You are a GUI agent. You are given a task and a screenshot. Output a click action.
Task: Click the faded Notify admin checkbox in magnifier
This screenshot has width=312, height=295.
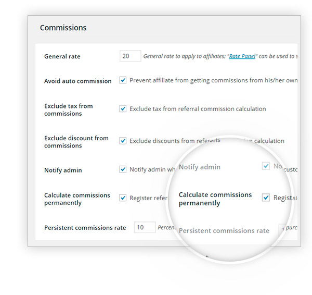pos(266,167)
